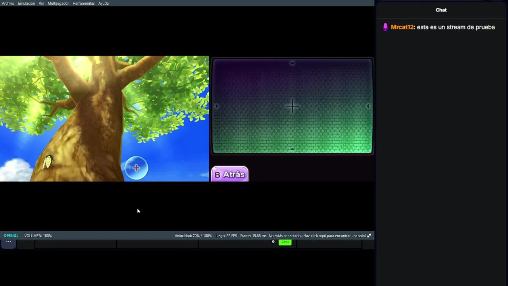Click the blue crosshair cursor on the tree

click(x=136, y=168)
